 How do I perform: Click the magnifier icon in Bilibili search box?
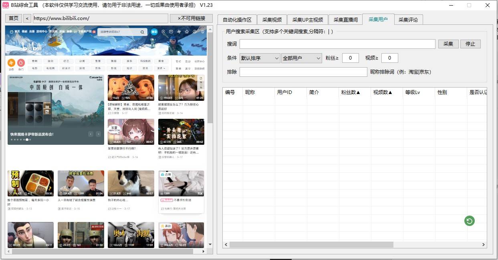click(x=142, y=32)
